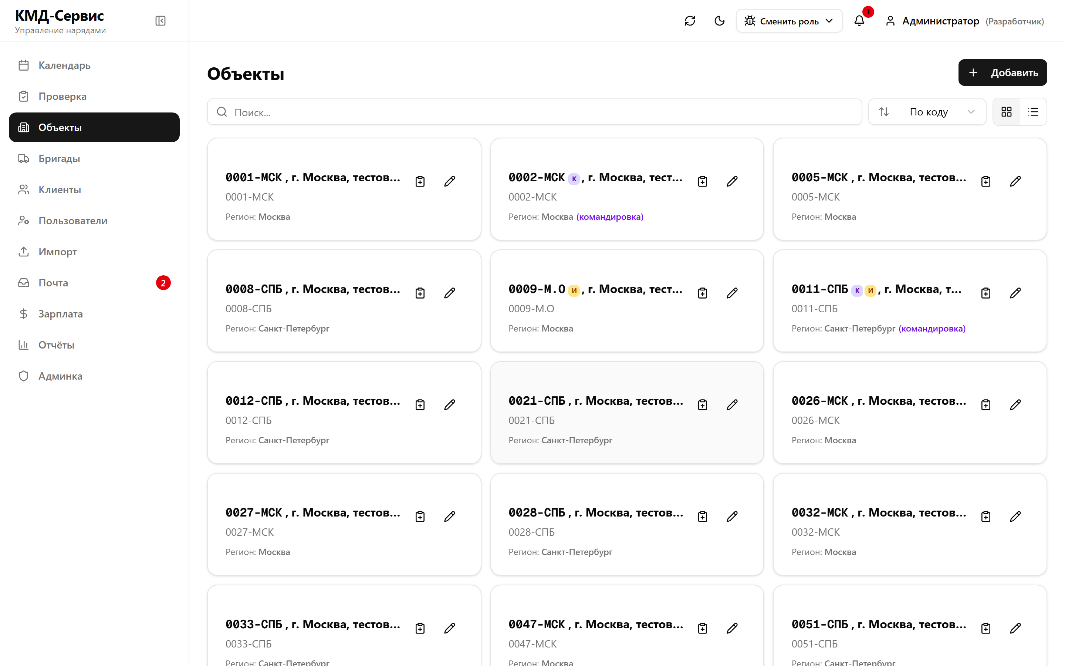The width and height of the screenshot is (1065, 666).
Task: Create order for object 0002-МСК
Action: (702, 181)
